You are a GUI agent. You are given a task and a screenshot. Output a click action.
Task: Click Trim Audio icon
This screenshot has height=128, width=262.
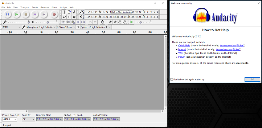[78, 22]
